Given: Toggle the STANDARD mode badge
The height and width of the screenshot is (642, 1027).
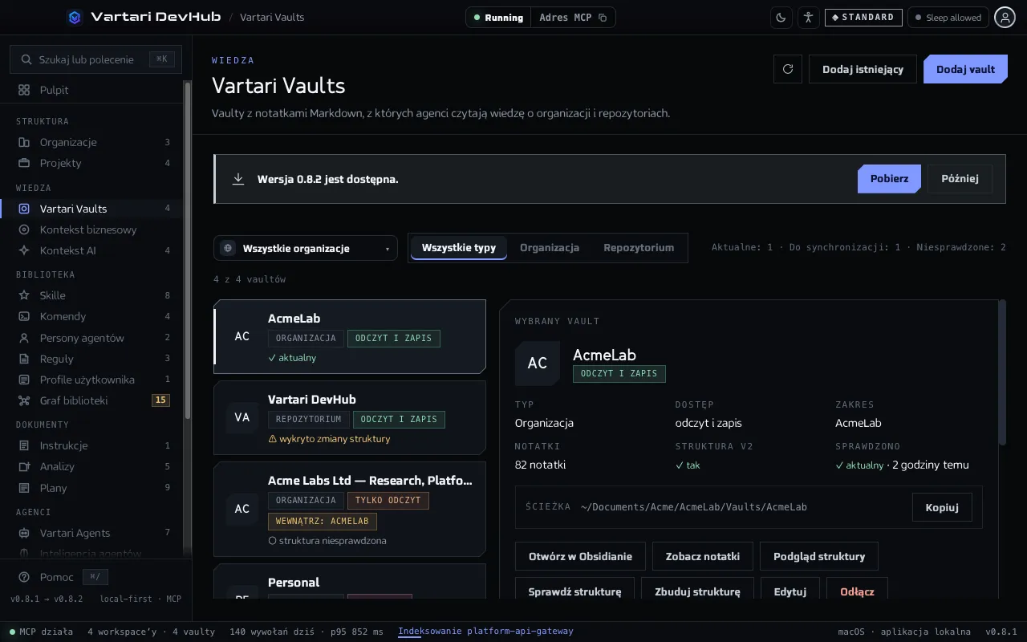Looking at the screenshot, I should (x=863, y=18).
